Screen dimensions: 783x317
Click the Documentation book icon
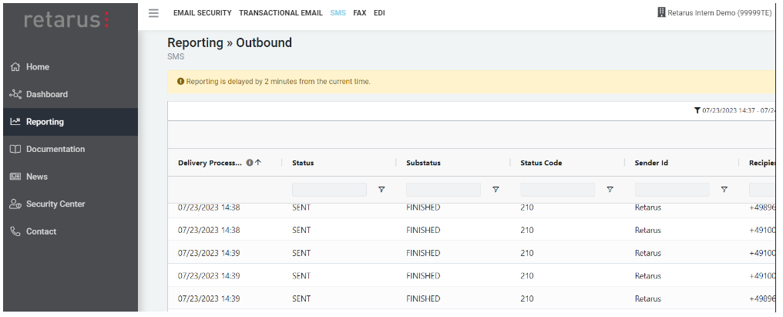coord(15,150)
